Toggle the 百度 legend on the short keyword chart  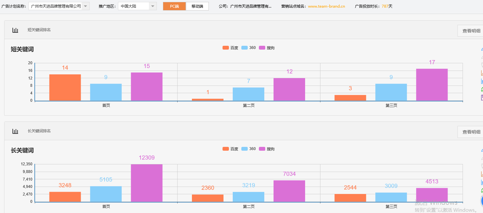231,47
